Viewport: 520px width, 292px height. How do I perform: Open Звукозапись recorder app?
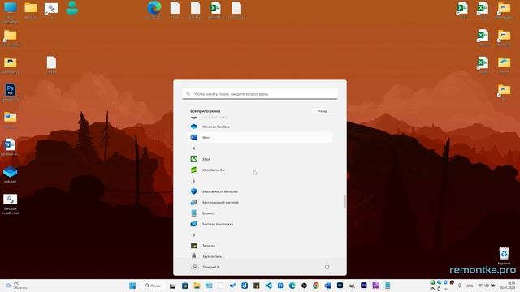260,256
